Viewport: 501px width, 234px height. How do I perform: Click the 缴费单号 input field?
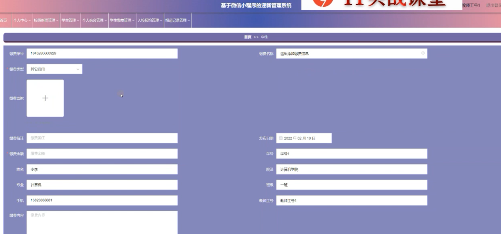pyautogui.click(x=102, y=53)
